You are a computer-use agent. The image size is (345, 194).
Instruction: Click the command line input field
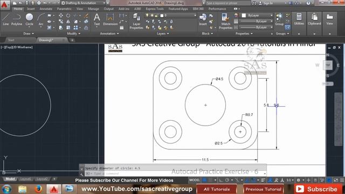pyautogui.click(x=174, y=174)
